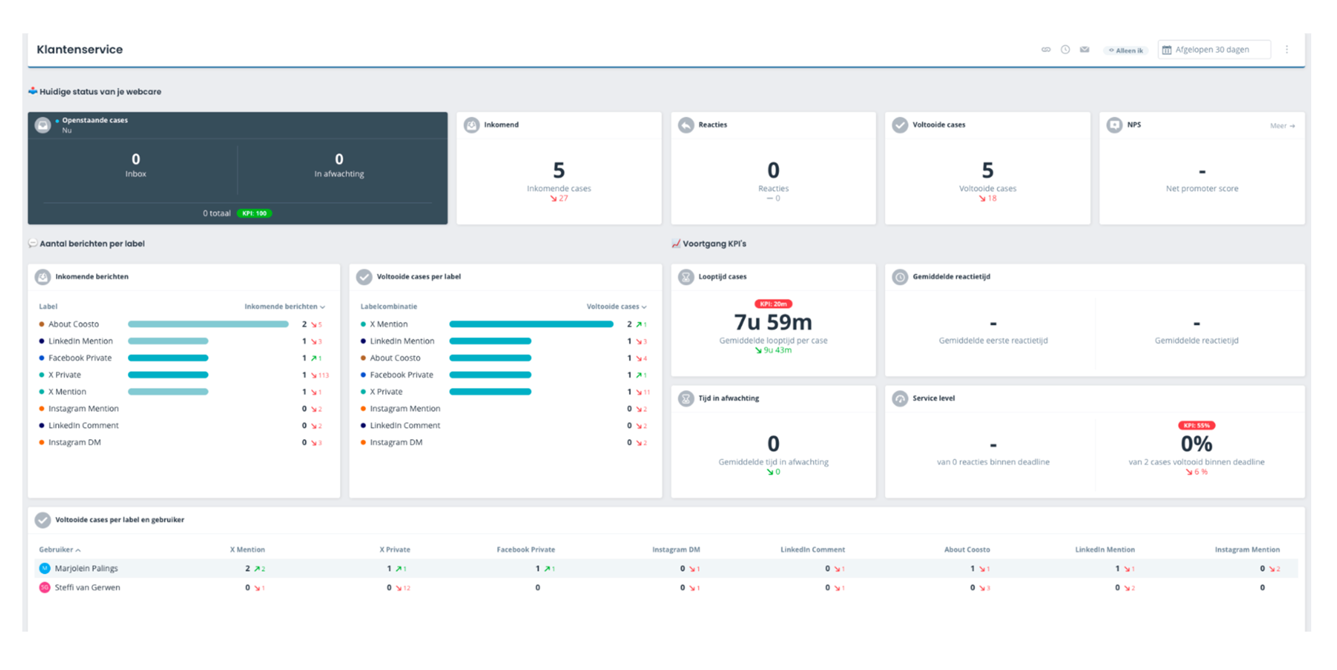Click the NPS card icon
This screenshot has height=670, width=1337.
coord(1115,125)
